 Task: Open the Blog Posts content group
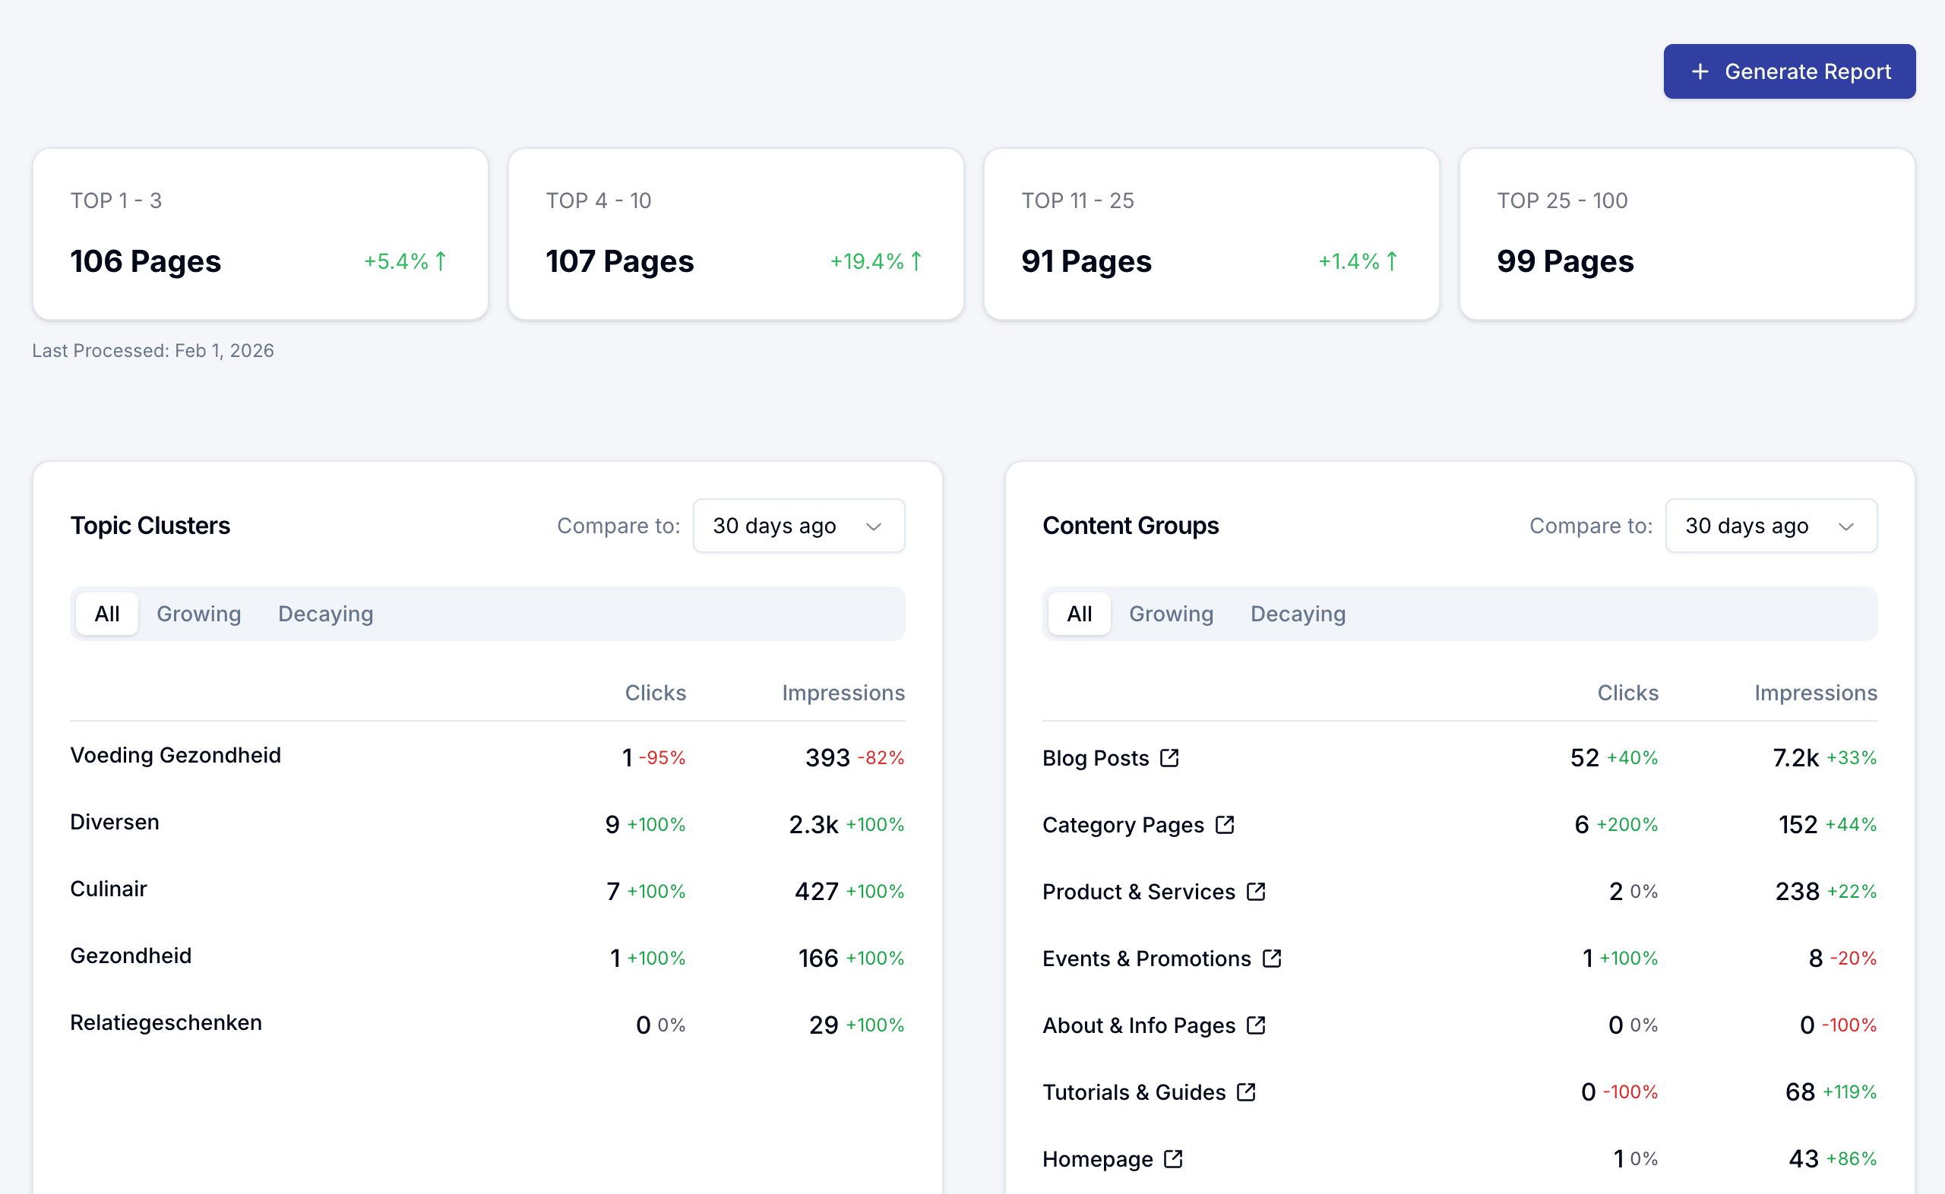[x=1096, y=758]
